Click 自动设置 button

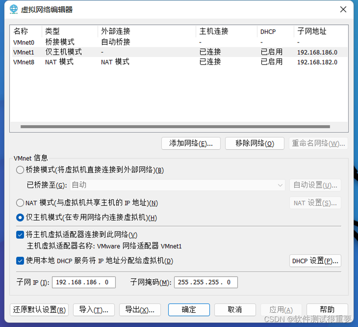pos(315,185)
